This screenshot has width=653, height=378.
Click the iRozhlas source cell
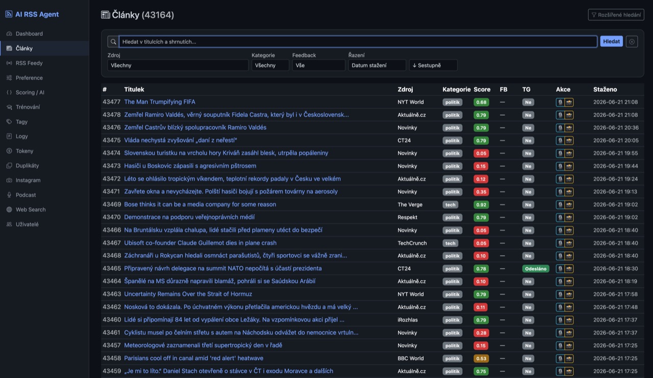point(408,320)
